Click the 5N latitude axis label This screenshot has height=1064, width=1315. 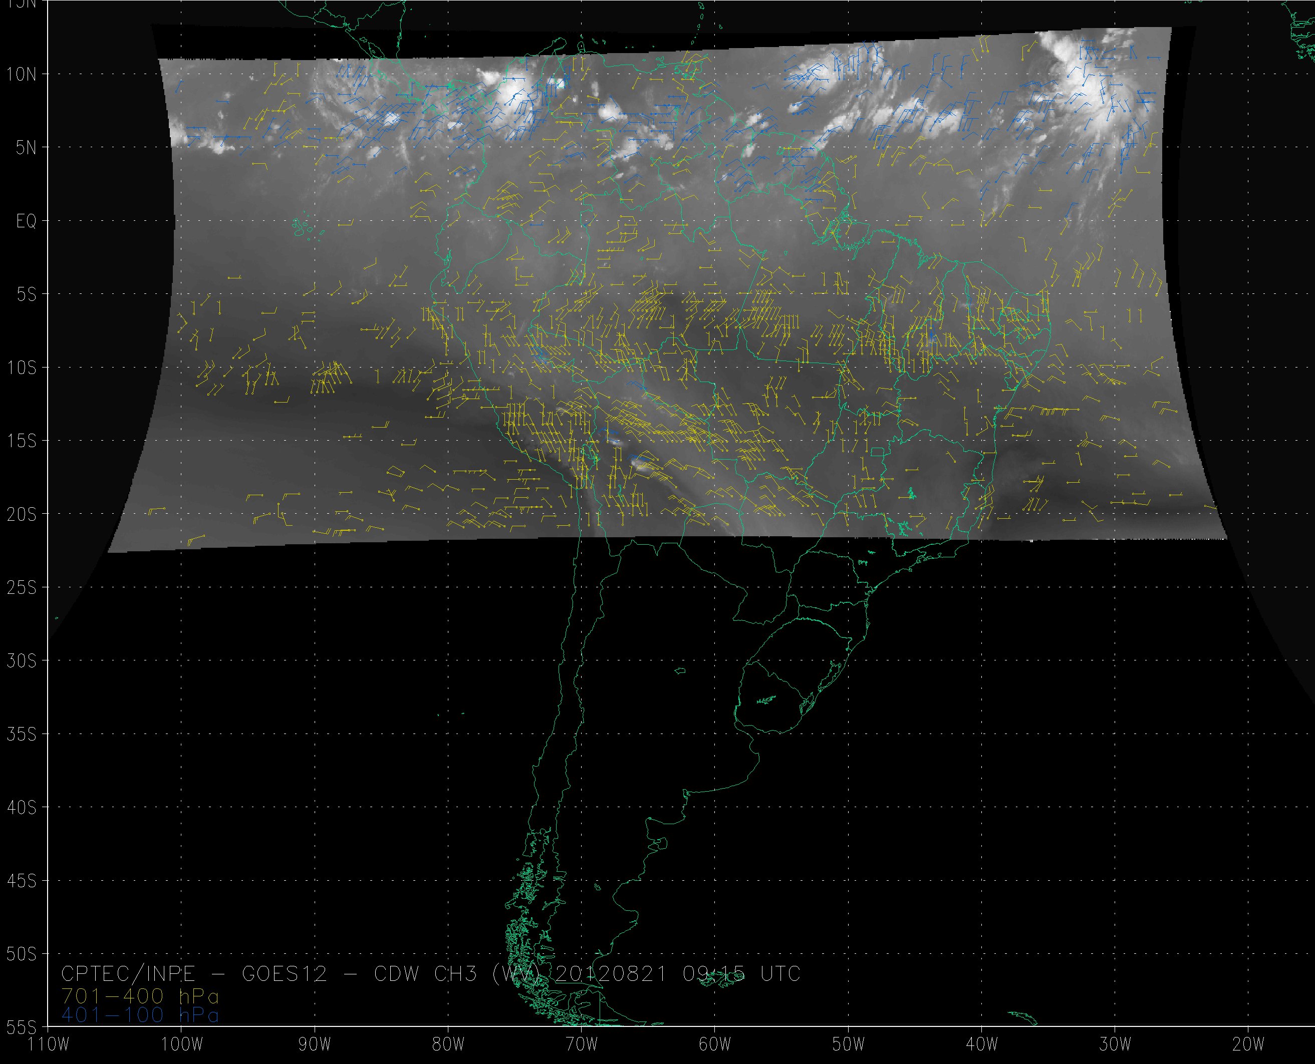[x=27, y=148]
